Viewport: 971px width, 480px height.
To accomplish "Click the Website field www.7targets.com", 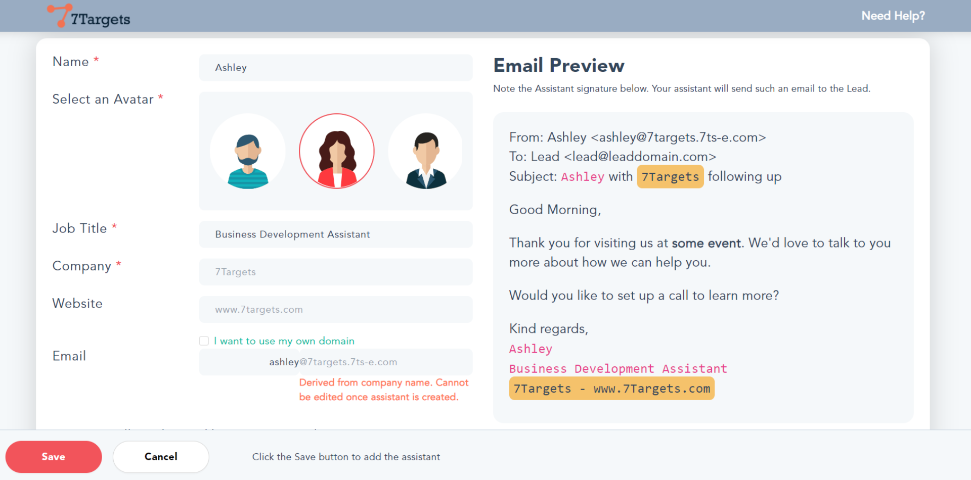I will click(x=336, y=310).
